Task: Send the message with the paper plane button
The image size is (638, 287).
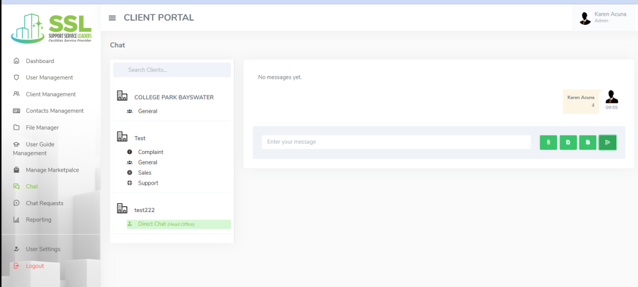Action: 607,142
